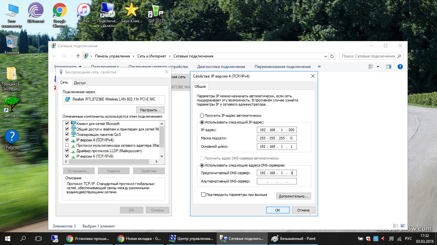Open QIP 2012 desktop shortcut
The image size is (437, 245).
click(x=155, y=14)
